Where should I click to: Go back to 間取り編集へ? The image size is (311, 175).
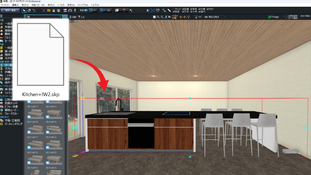pyautogui.click(x=10, y=10)
